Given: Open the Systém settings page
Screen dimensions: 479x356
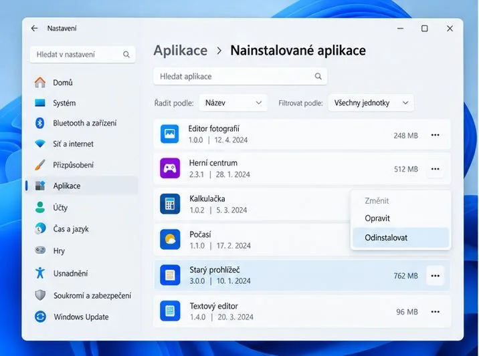Looking at the screenshot, I should pos(82,103).
